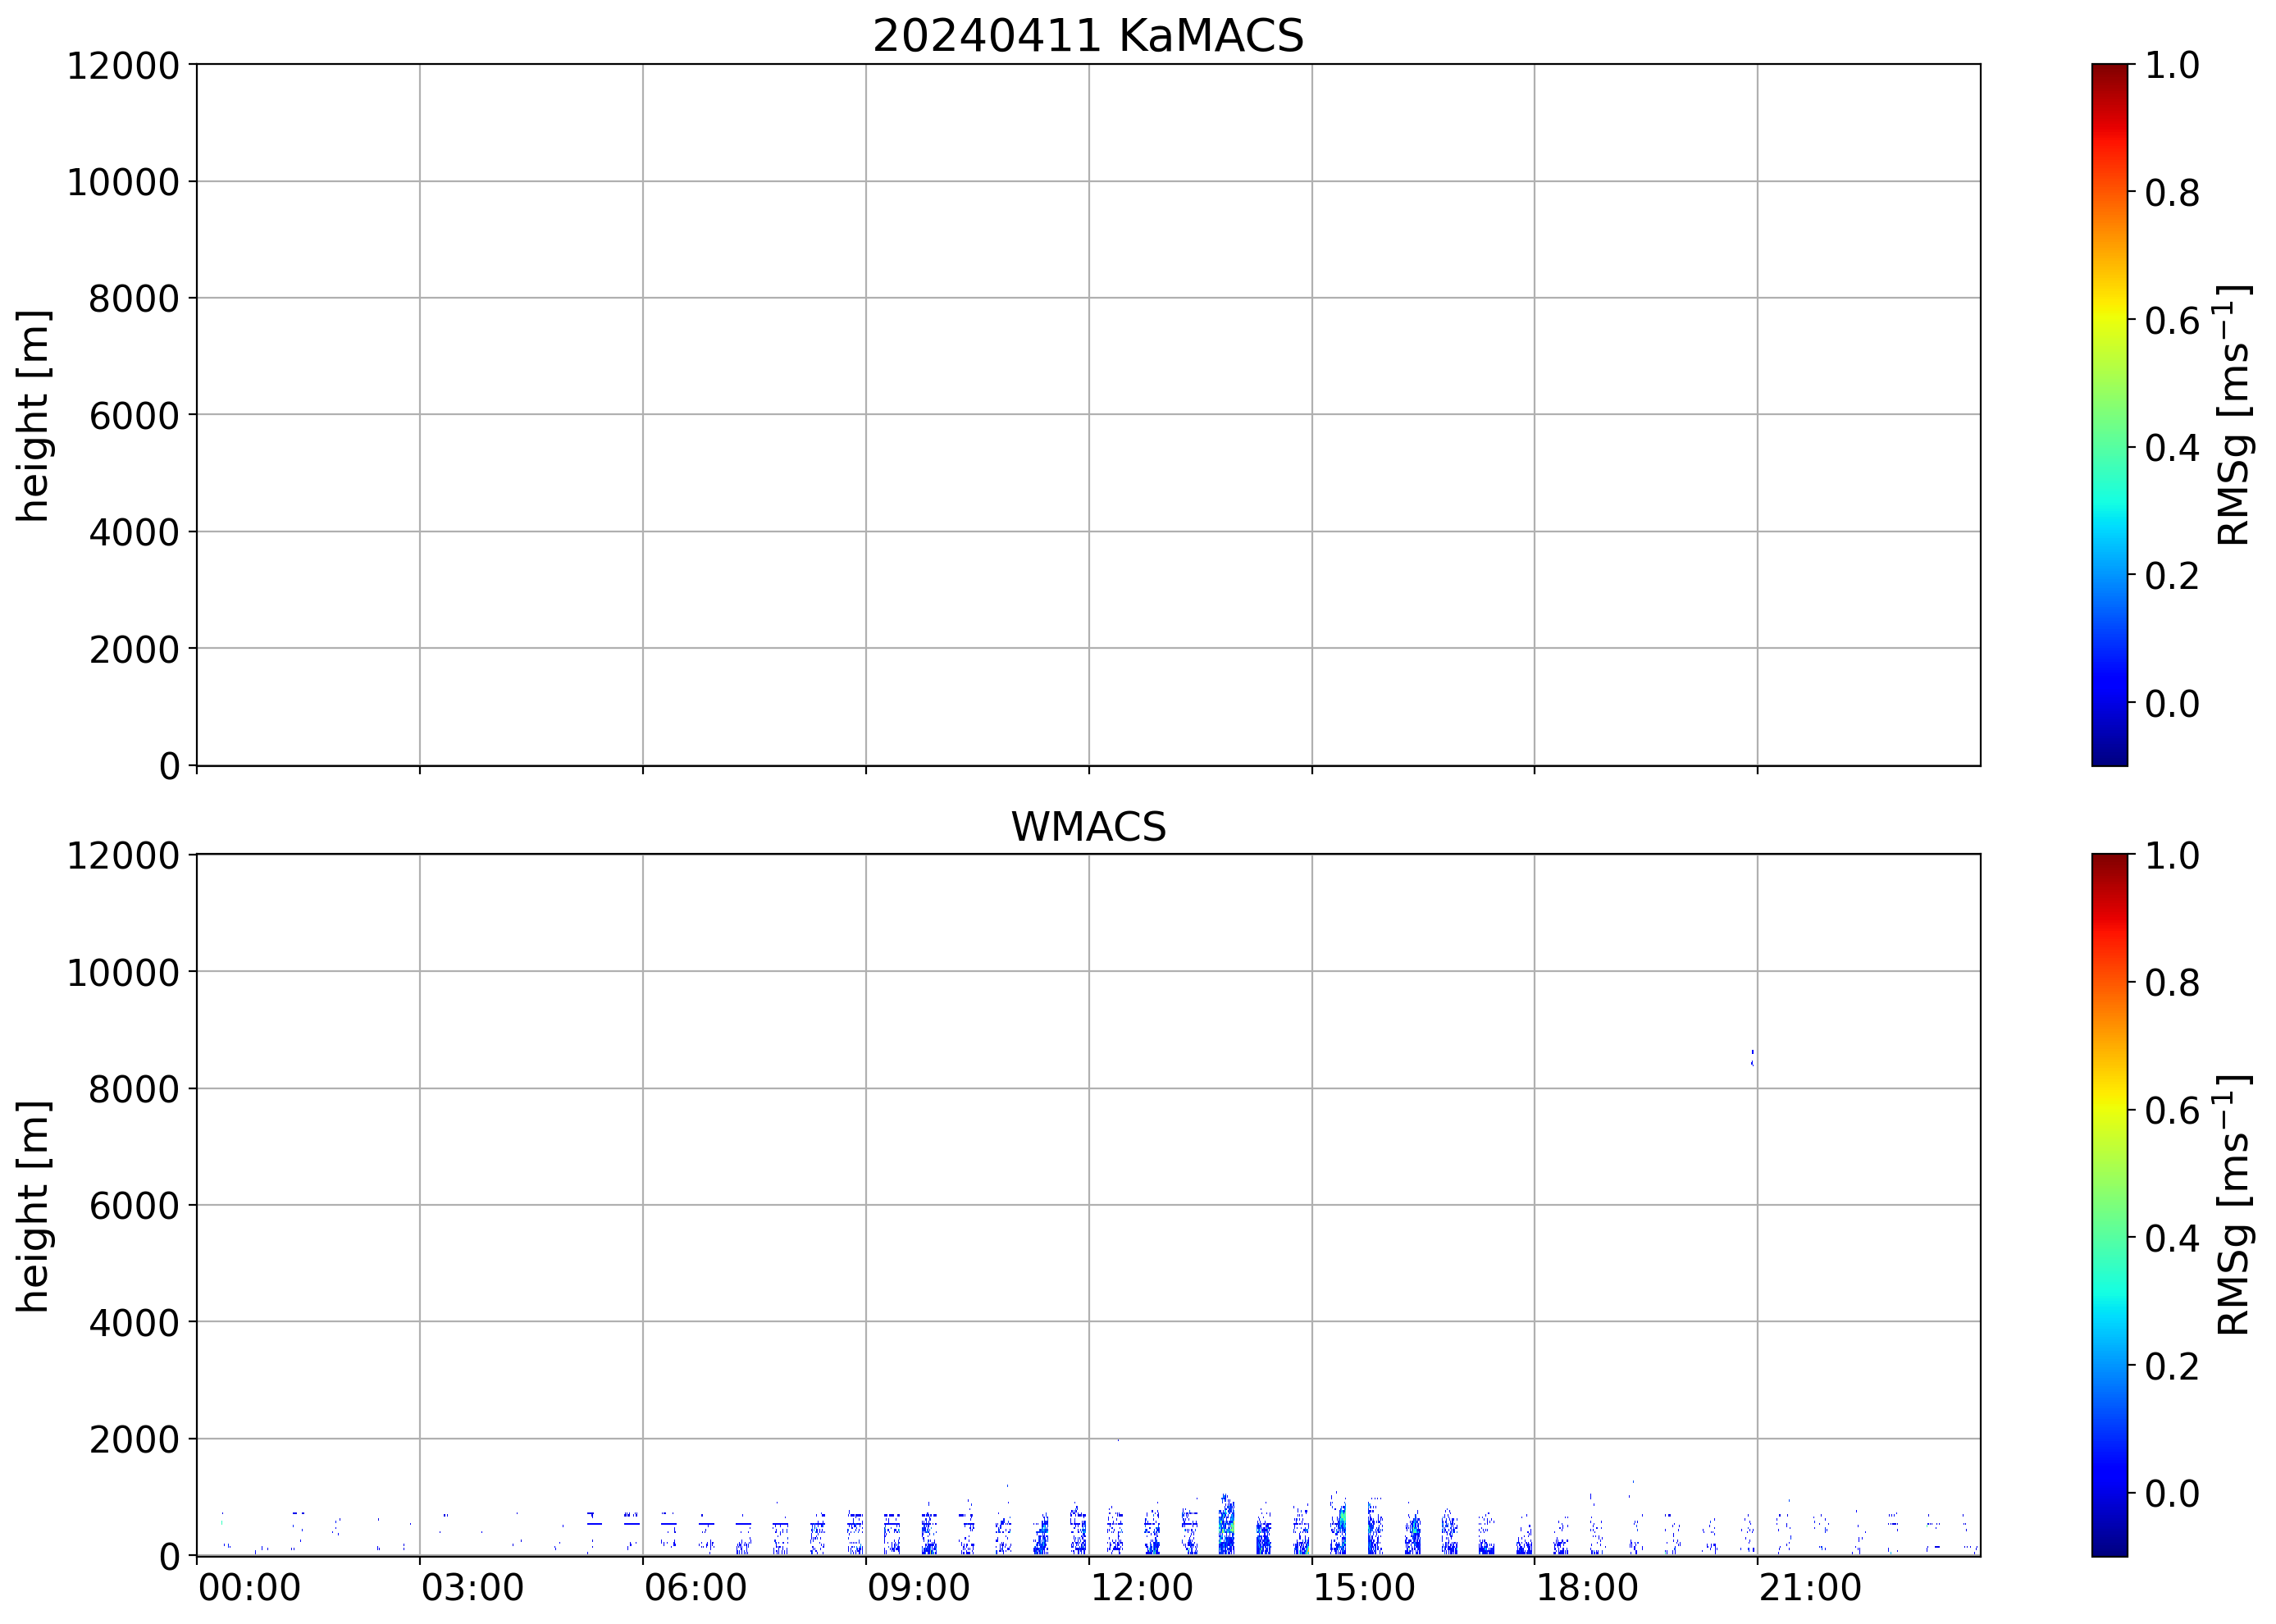This screenshot has height=1624, width=2276.
Task: Click the 10000 tick on the KaMACS axis
Action: click(x=122, y=182)
